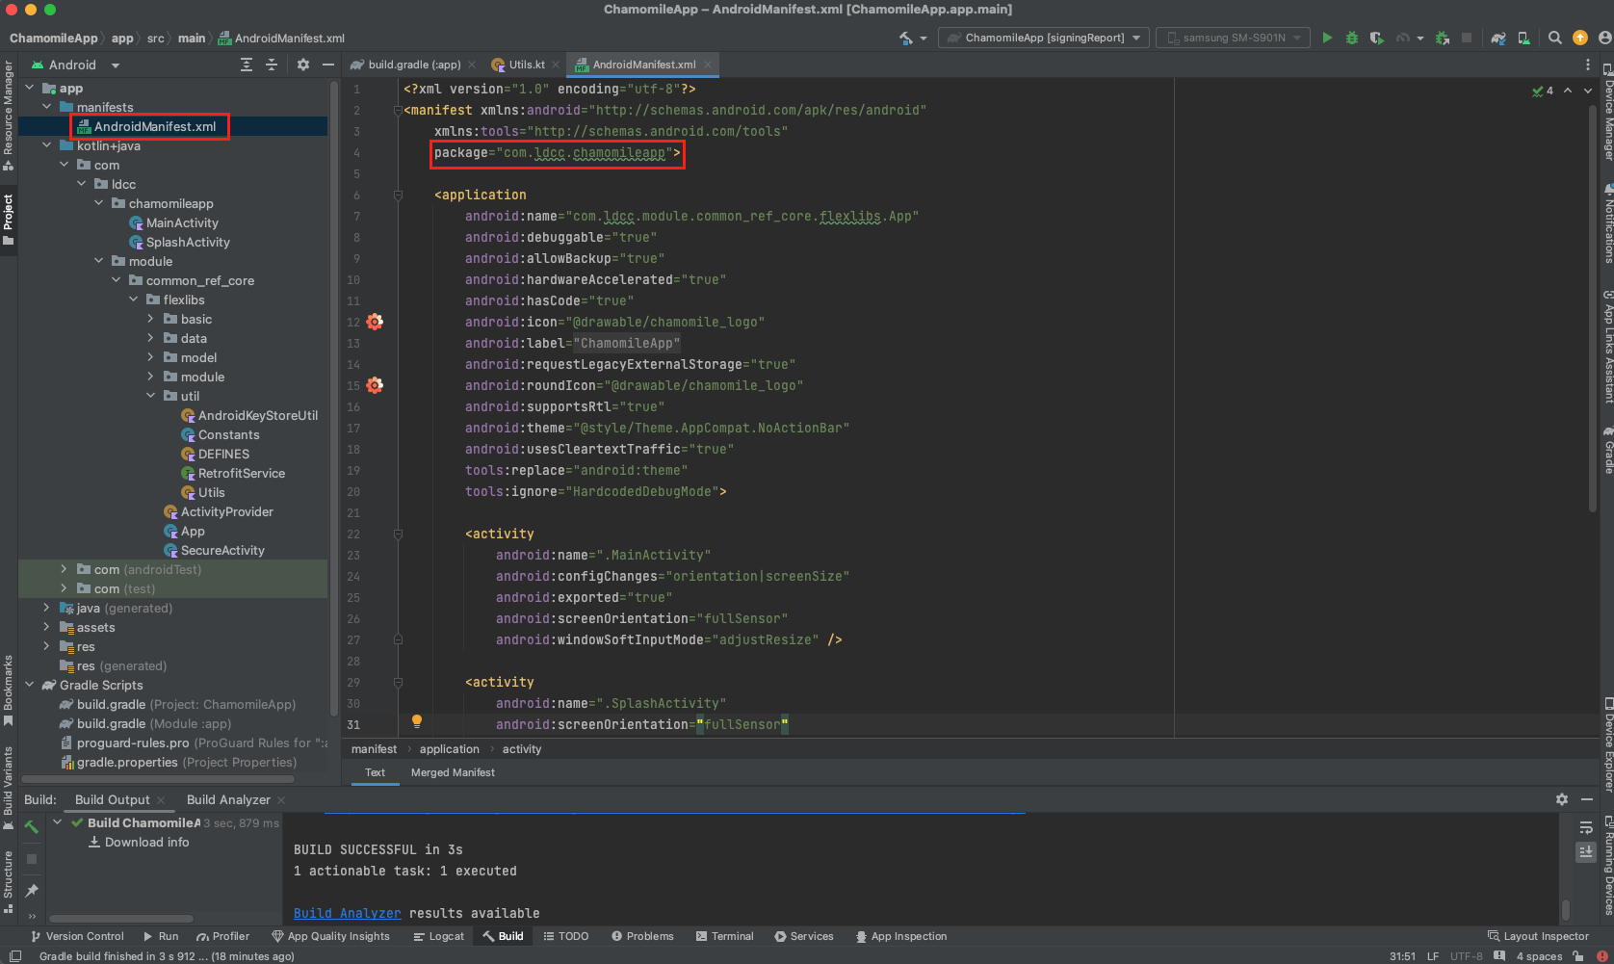The height and width of the screenshot is (964, 1614).
Task: Click the orange update available icon
Action: pyautogui.click(x=1580, y=38)
